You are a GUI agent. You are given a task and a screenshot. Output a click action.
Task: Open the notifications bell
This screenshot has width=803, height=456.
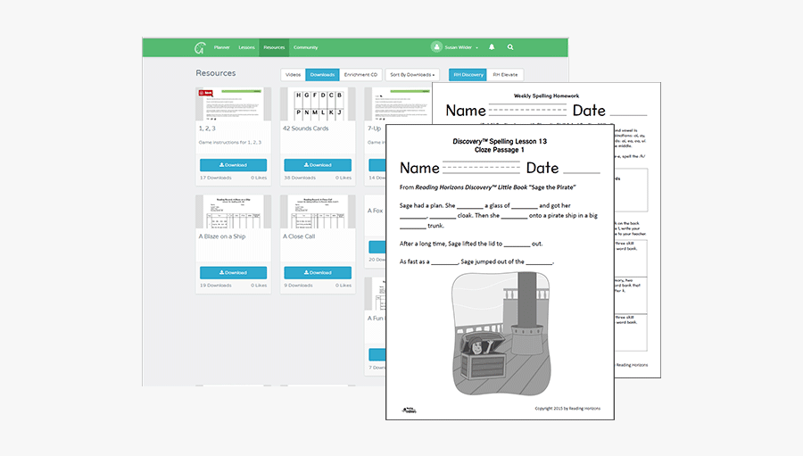coord(492,47)
